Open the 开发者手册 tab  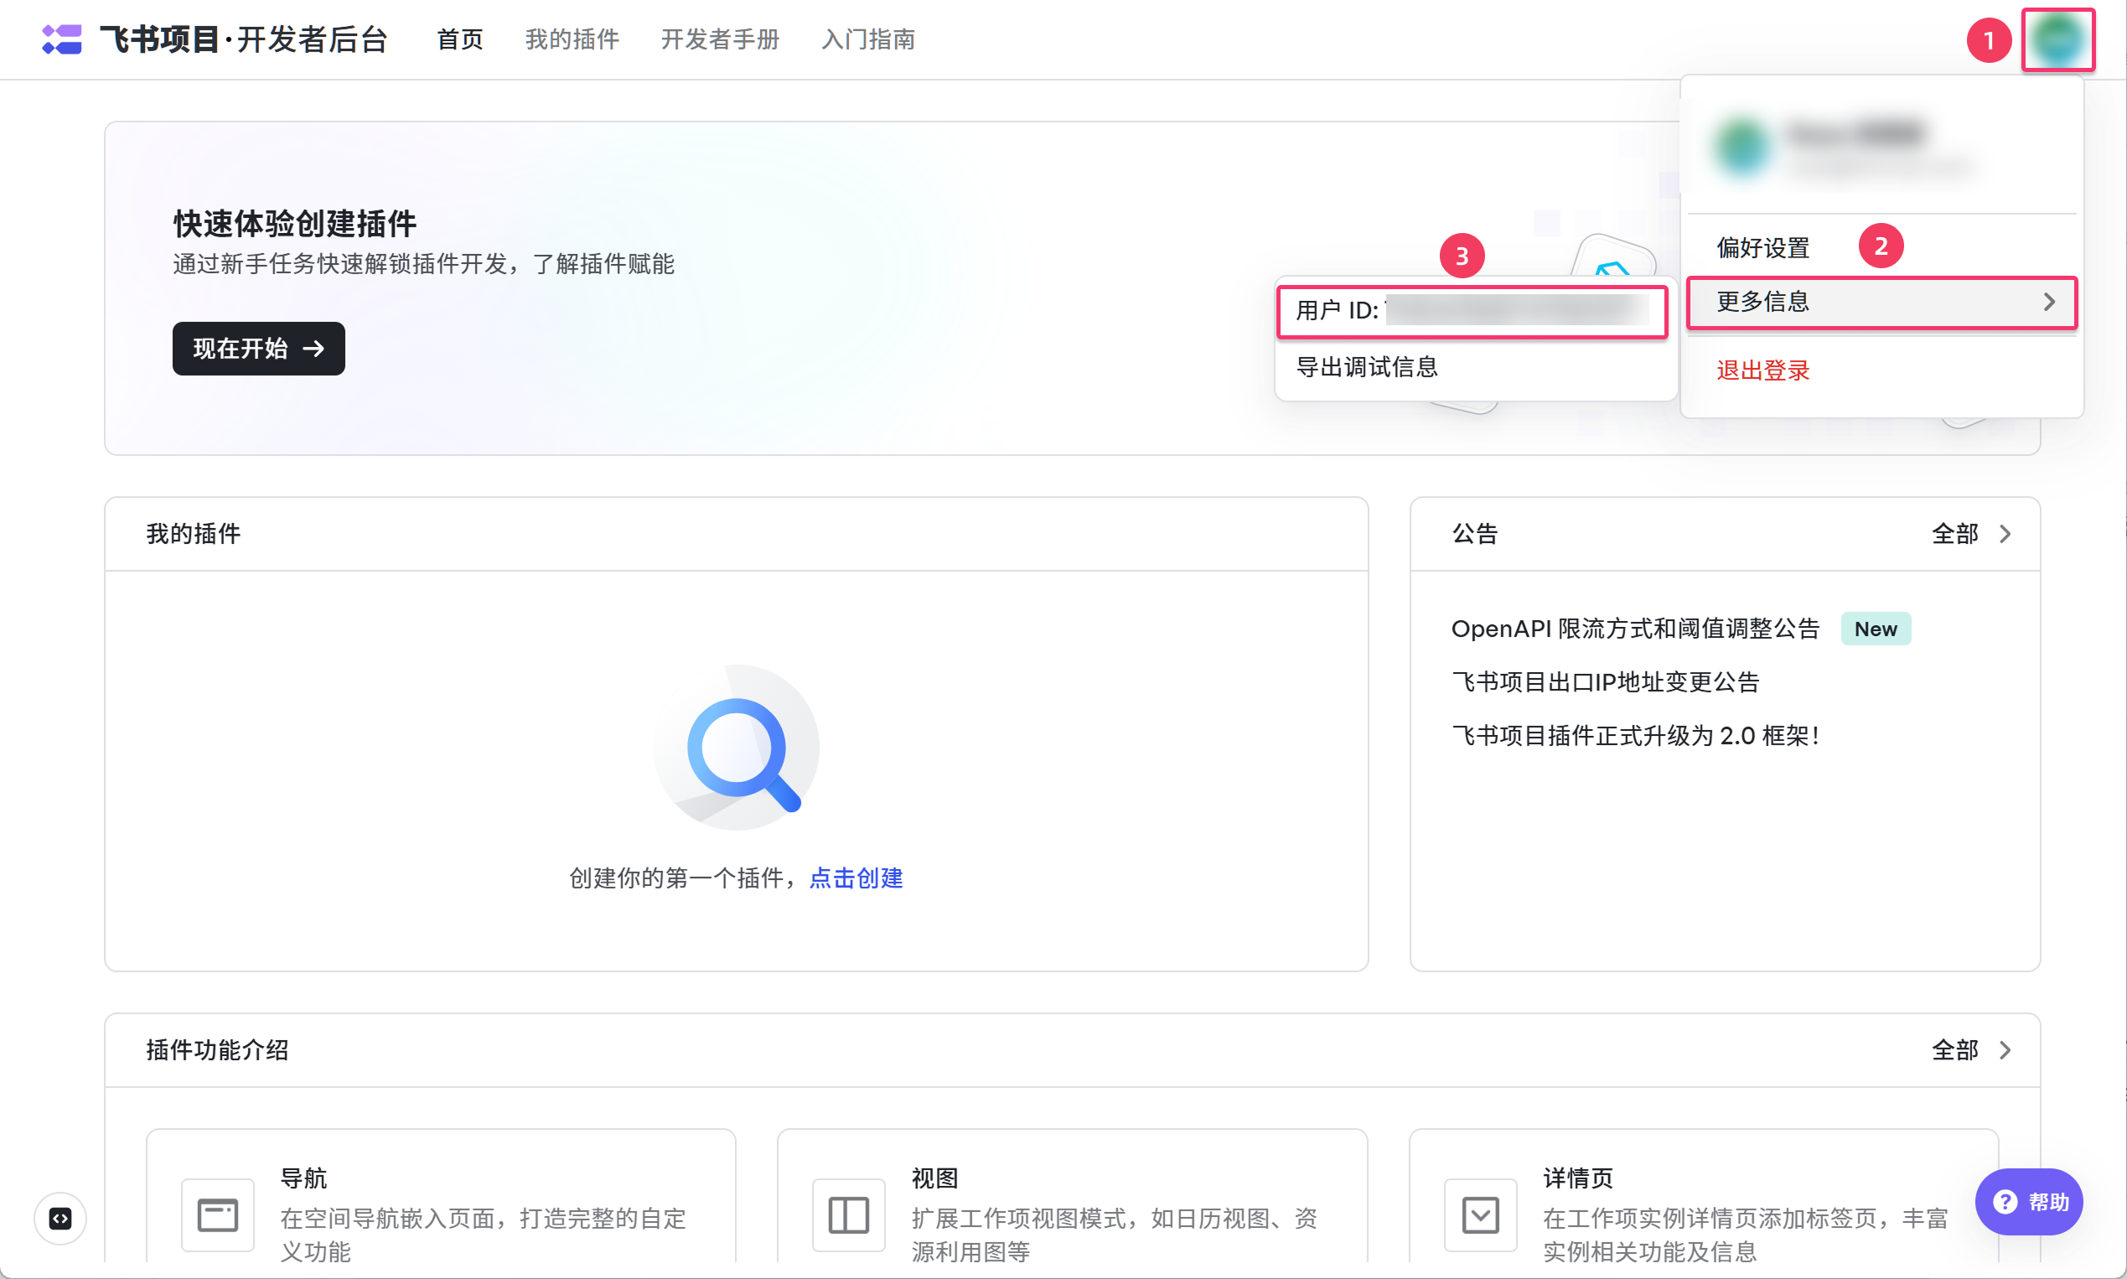click(x=720, y=39)
